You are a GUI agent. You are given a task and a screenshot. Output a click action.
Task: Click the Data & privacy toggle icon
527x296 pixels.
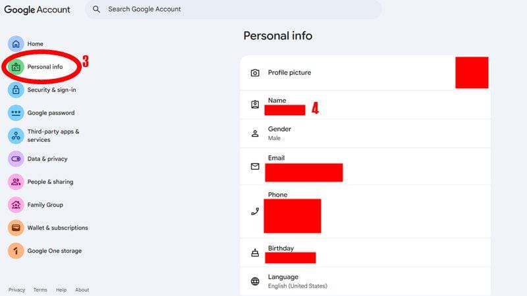(x=16, y=159)
